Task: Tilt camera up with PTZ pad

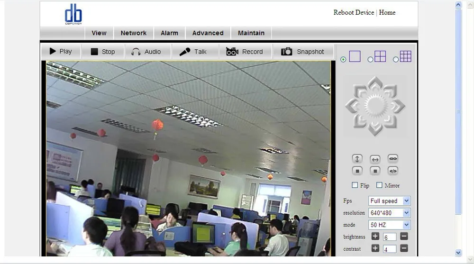Action: (x=375, y=83)
